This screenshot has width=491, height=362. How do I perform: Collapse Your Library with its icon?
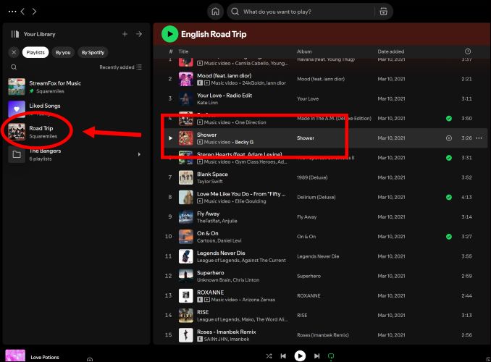tap(15, 34)
